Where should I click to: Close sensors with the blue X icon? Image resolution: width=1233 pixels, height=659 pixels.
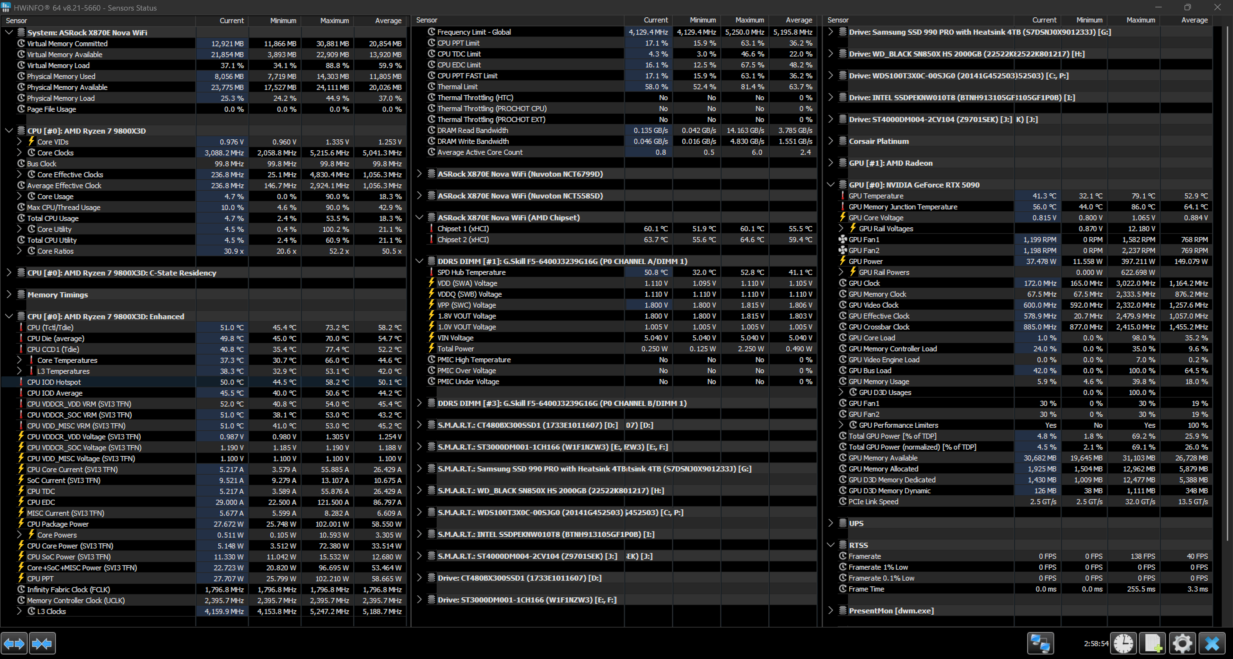1211,643
